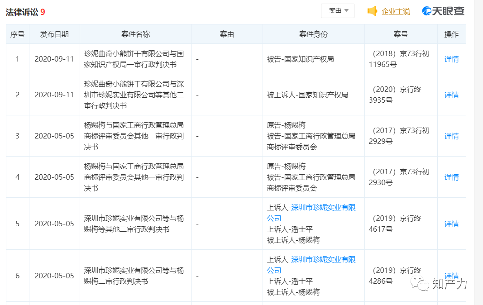
Task: Open 深圳市珍妮实业有限公司 link in row 5
Action: click(311, 213)
